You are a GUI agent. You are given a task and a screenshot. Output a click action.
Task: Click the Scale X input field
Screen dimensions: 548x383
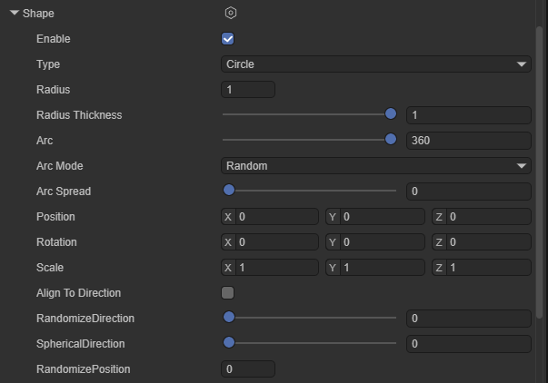276,268
